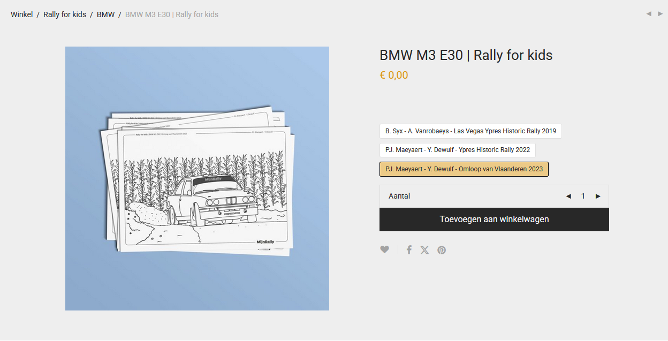Click the price € 0,00

pyautogui.click(x=394, y=75)
